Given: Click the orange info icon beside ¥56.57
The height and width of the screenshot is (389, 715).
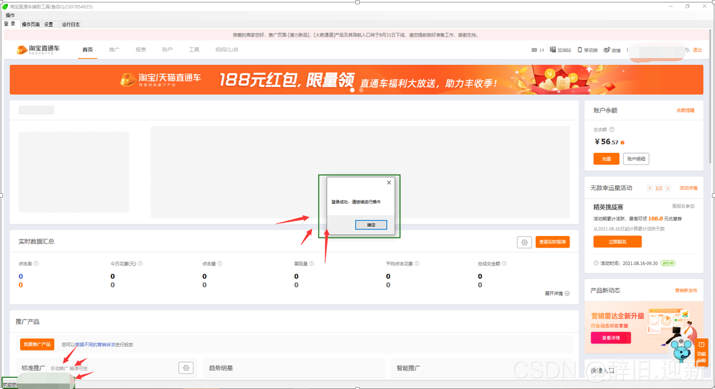Looking at the screenshot, I should pos(623,143).
